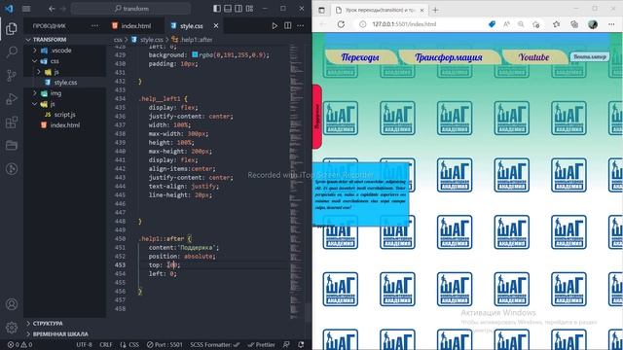Image resolution: width=623 pixels, height=350 pixels.
Task: Open notifications bell in the status bar
Action: click(x=301, y=344)
